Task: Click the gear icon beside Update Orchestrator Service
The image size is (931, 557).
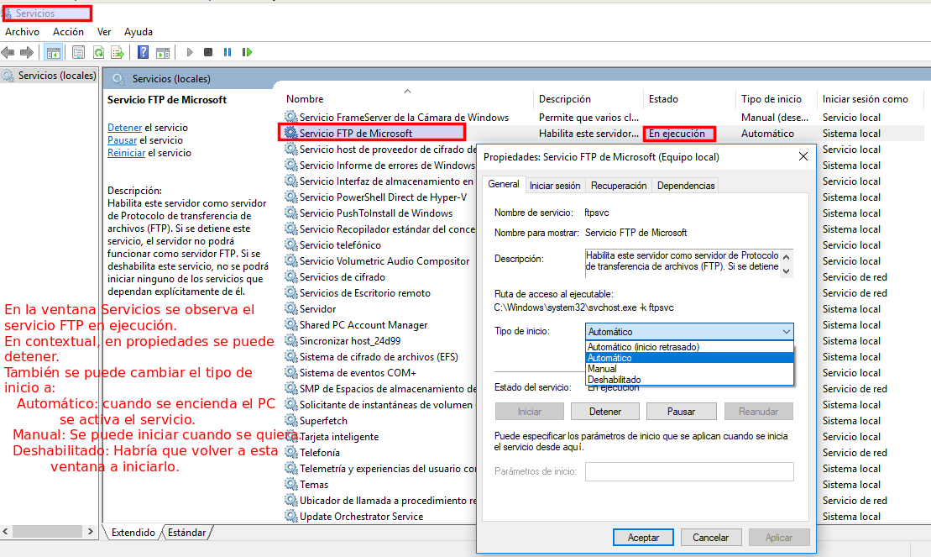Action: click(x=291, y=516)
